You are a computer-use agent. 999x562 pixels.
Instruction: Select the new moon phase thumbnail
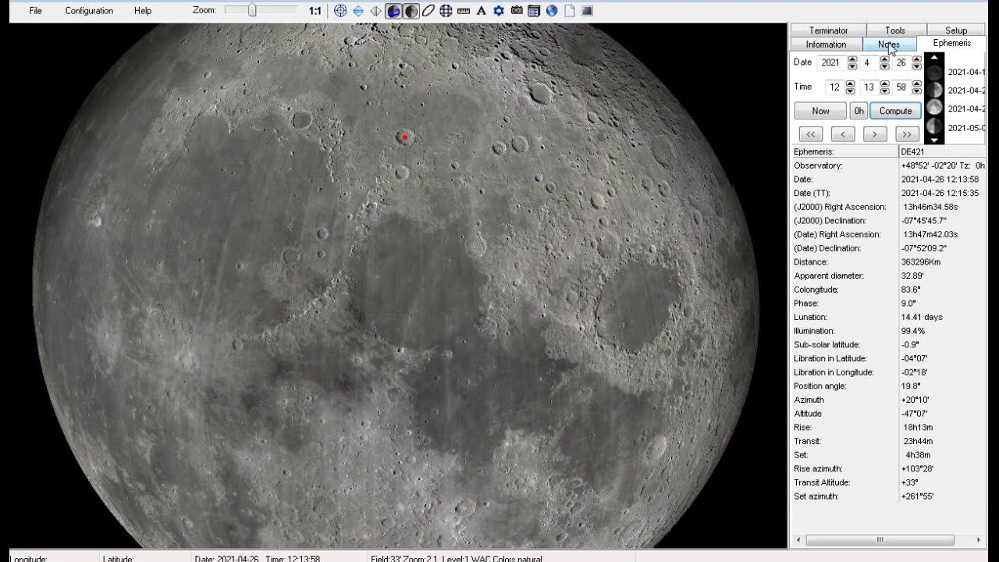point(934,72)
